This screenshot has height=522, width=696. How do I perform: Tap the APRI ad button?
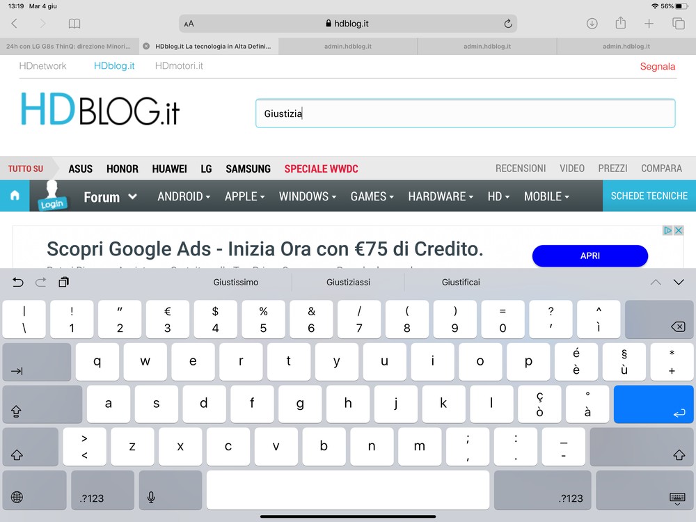click(x=590, y=255)
